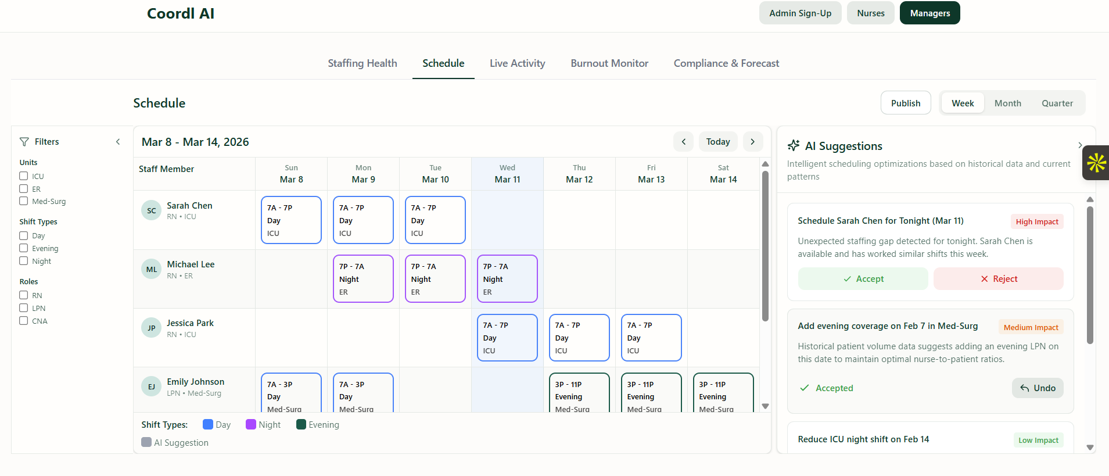1109x476 pixels.
Task: Click 'Reduce ICU night shift on Feb 14'
Action: [863, 439]
